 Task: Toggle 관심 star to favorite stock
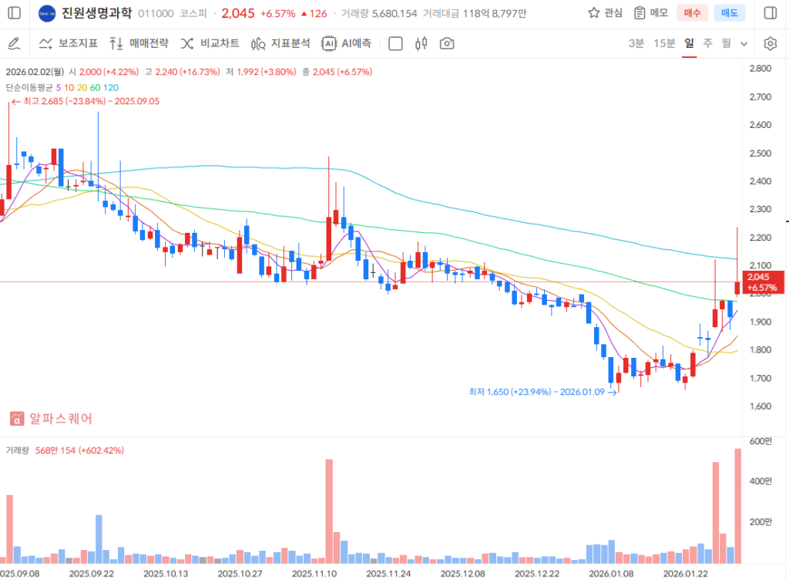click(x=605, y=13)
